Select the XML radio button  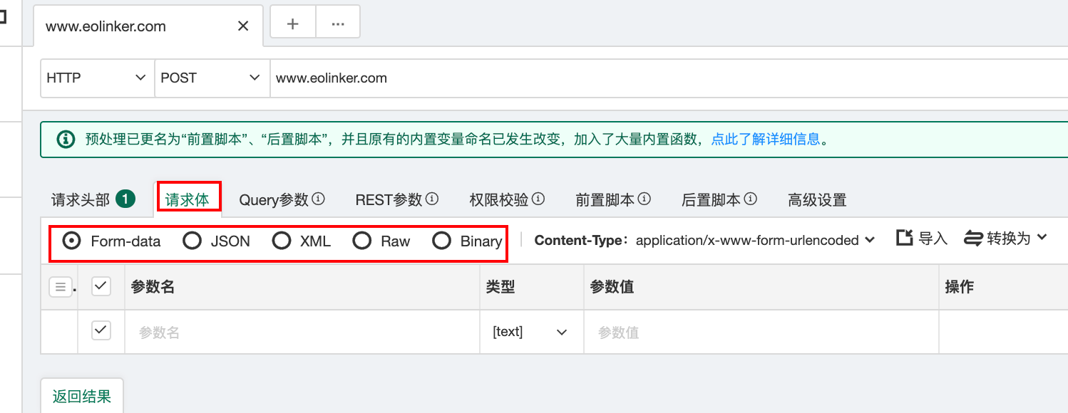coord(282,241)
